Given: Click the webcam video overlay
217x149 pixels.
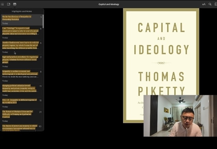Looking at the screenshot, I should 180,116.
